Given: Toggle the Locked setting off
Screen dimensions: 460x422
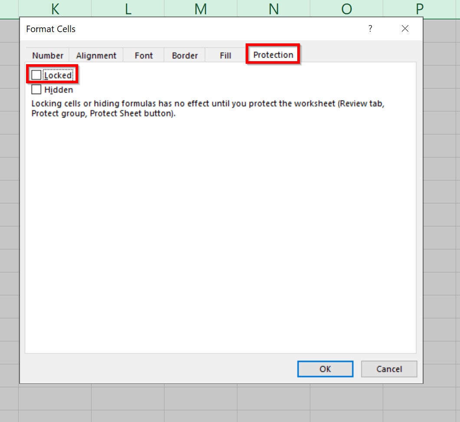Looking at the screenshot, I should coord(36,75).
